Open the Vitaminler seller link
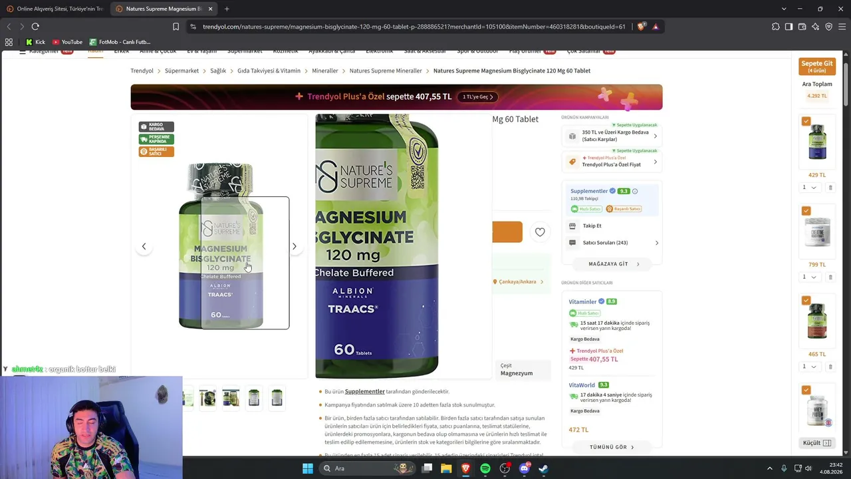Screen dimensions: 851x479 [582, 301]
